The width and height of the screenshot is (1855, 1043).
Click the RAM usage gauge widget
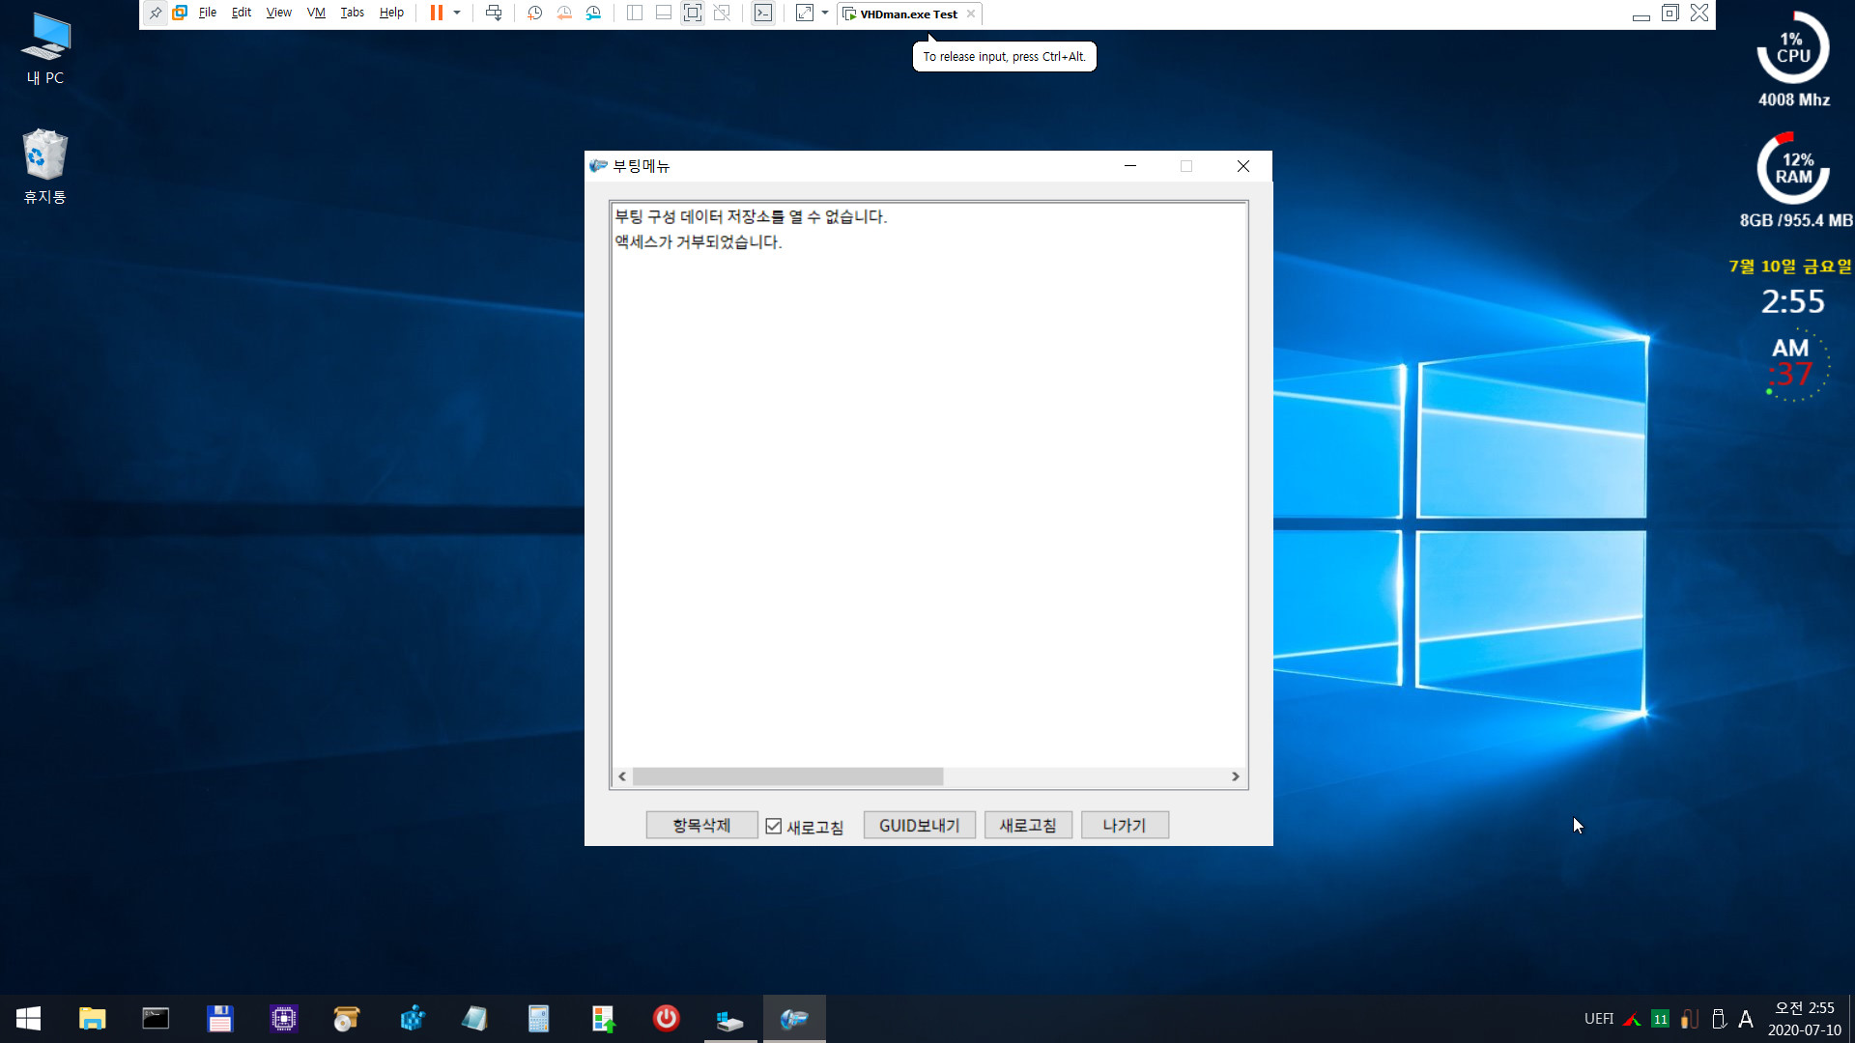pyautogui.click(x=1793, y=168)
